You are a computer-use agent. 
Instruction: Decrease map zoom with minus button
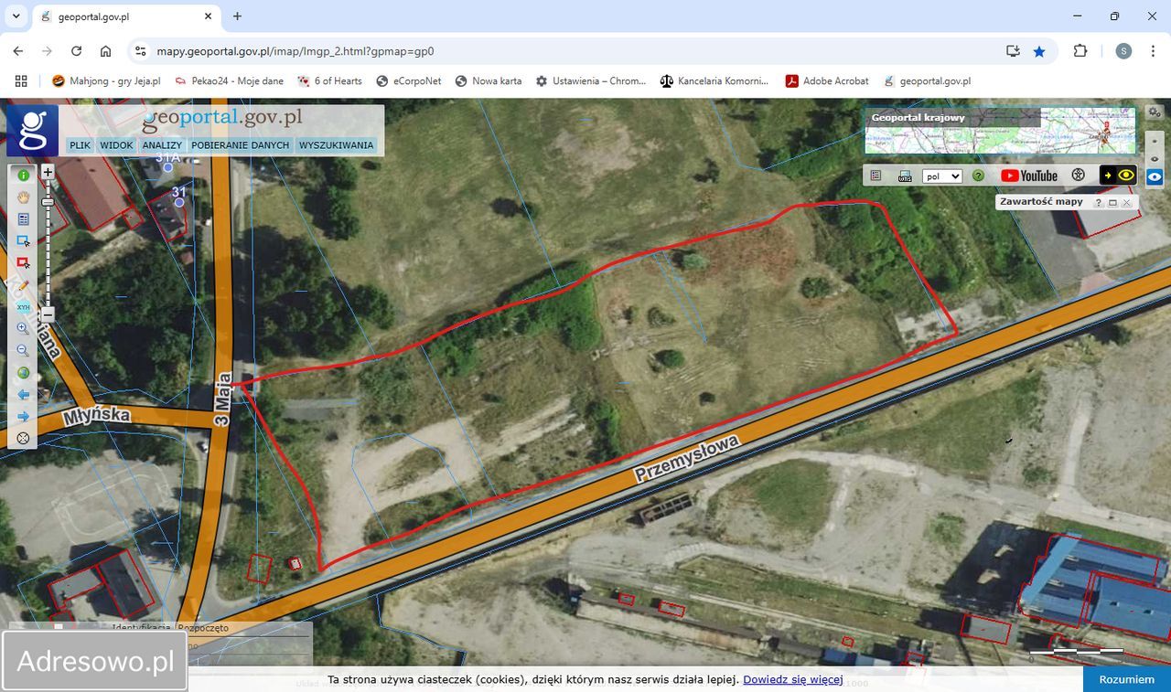pos(48,314)
